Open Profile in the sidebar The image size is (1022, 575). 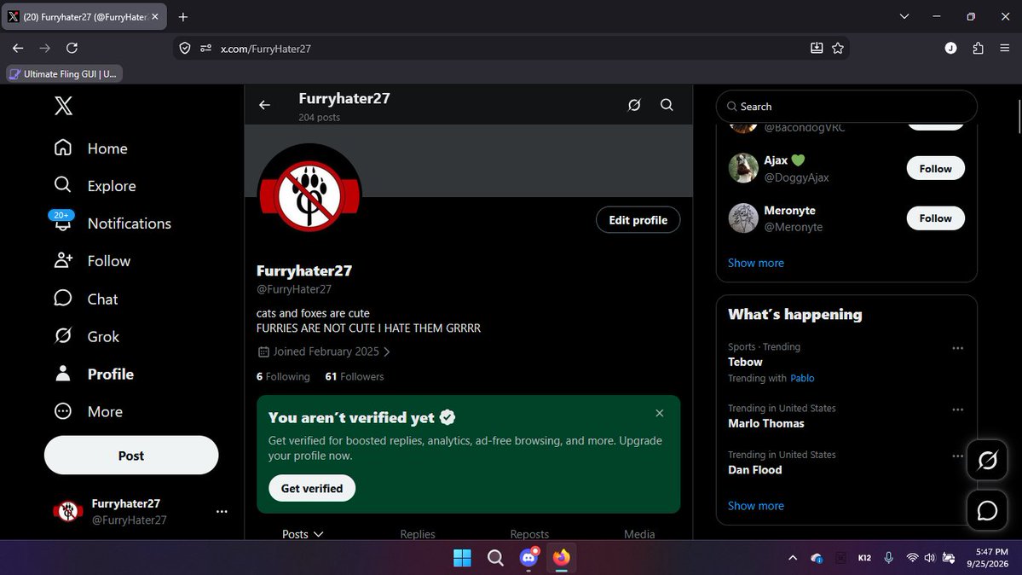tap(94, 374)
